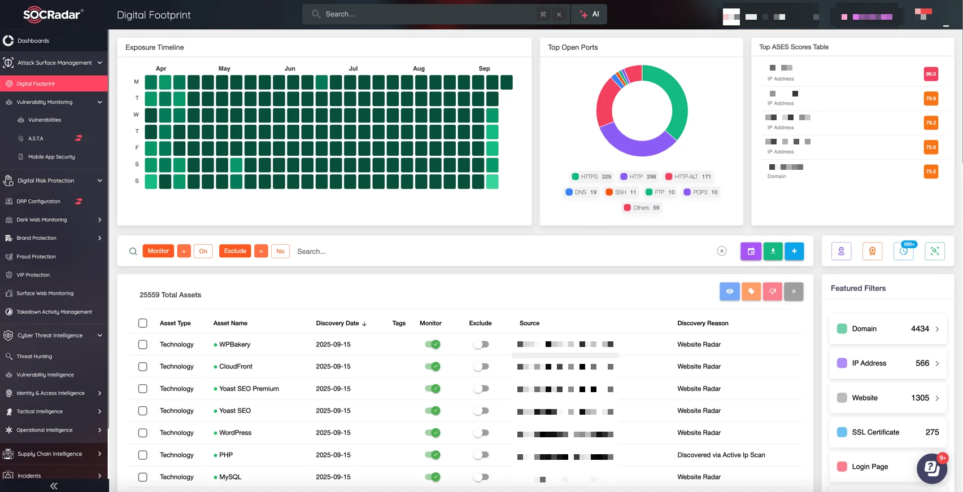Click the green download icon button
963x492 pixels.
pyautogui.click(x=773, y=251)
